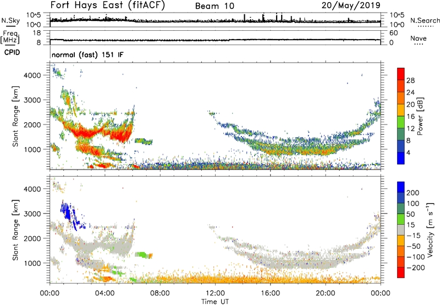Click the 'Beam 10' label
The height and width of the screenshot is (305, 440).
pyautogui.click(x=215, y=6)
